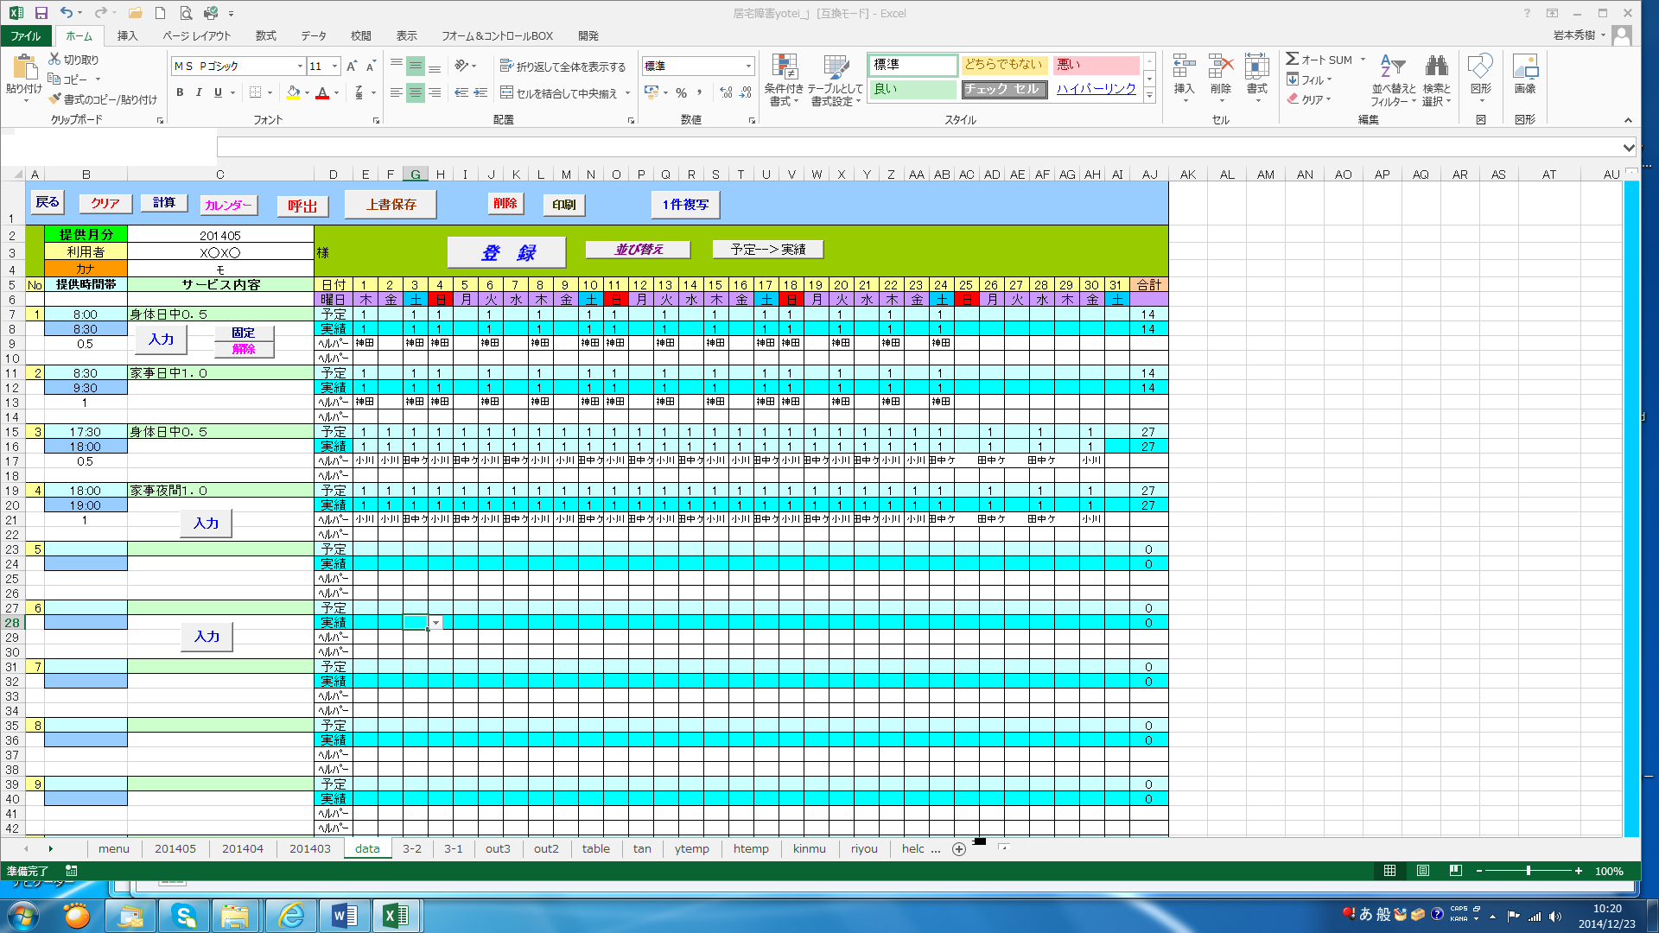Open the number format dropdown 標準

point(748,67)
